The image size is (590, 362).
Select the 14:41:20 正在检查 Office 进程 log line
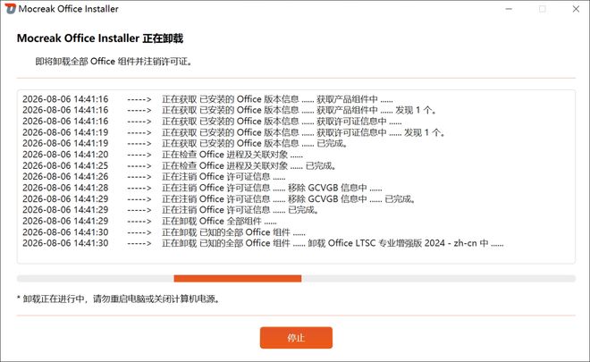163,155
